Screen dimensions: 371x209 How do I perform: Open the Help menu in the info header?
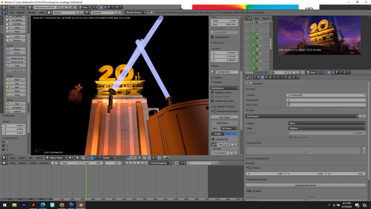pos(42,13)
